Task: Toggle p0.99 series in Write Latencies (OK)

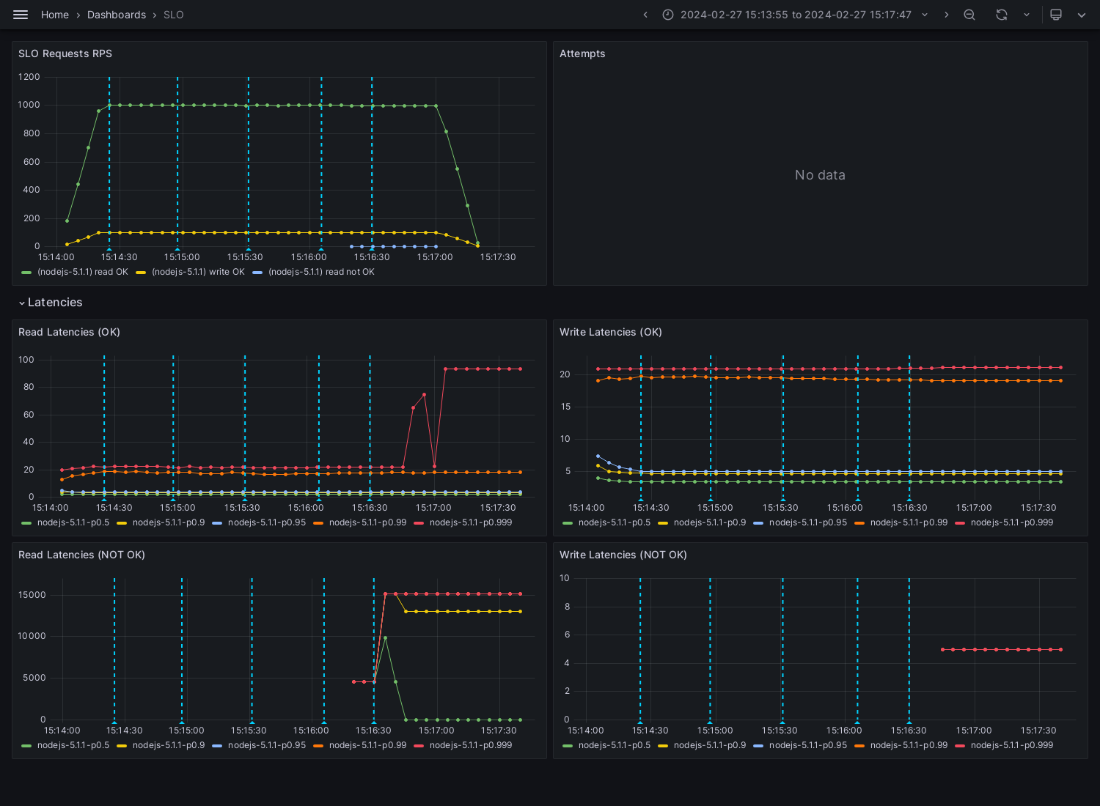Action: (909, 522)
